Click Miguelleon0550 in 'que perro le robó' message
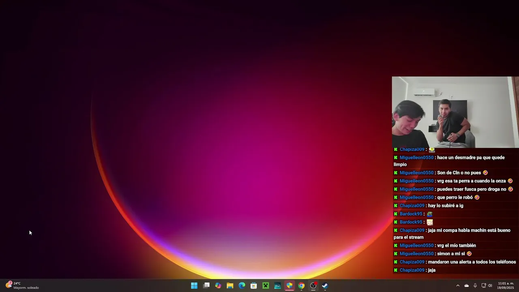 [x=416, y=198]
